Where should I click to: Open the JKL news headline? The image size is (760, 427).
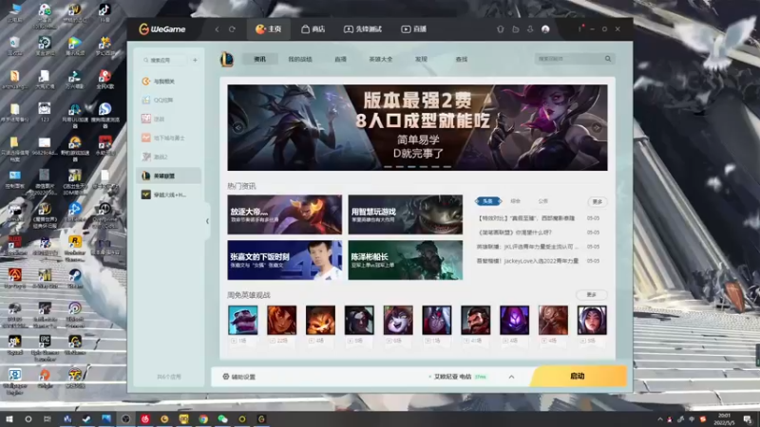click(528, 247)
